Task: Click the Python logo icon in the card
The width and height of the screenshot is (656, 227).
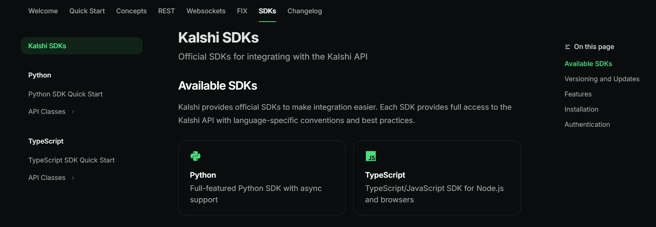Action: click(x=195, y=156)
